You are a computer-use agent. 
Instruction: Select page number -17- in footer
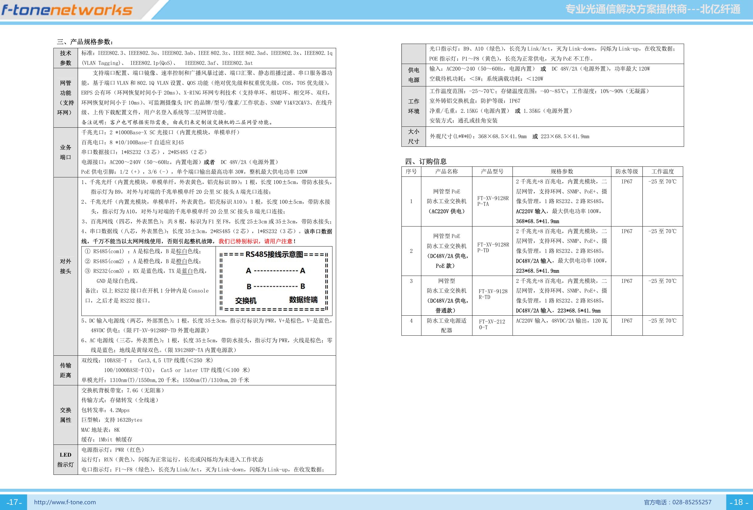[14, 502]
